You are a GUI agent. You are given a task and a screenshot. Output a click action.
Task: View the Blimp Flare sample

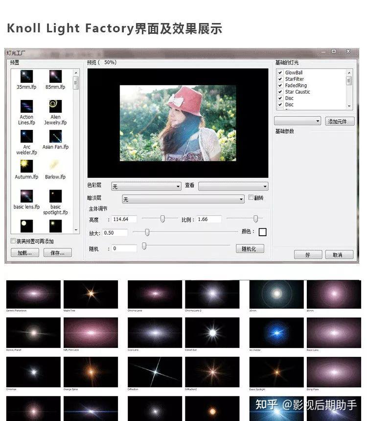click(x=334, y=372)
